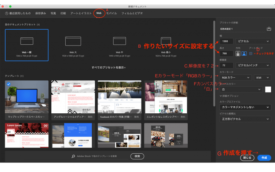Select the アングルソーシャルメディア template
Viewport: 275px width, 172px height.
pos(73,100)
